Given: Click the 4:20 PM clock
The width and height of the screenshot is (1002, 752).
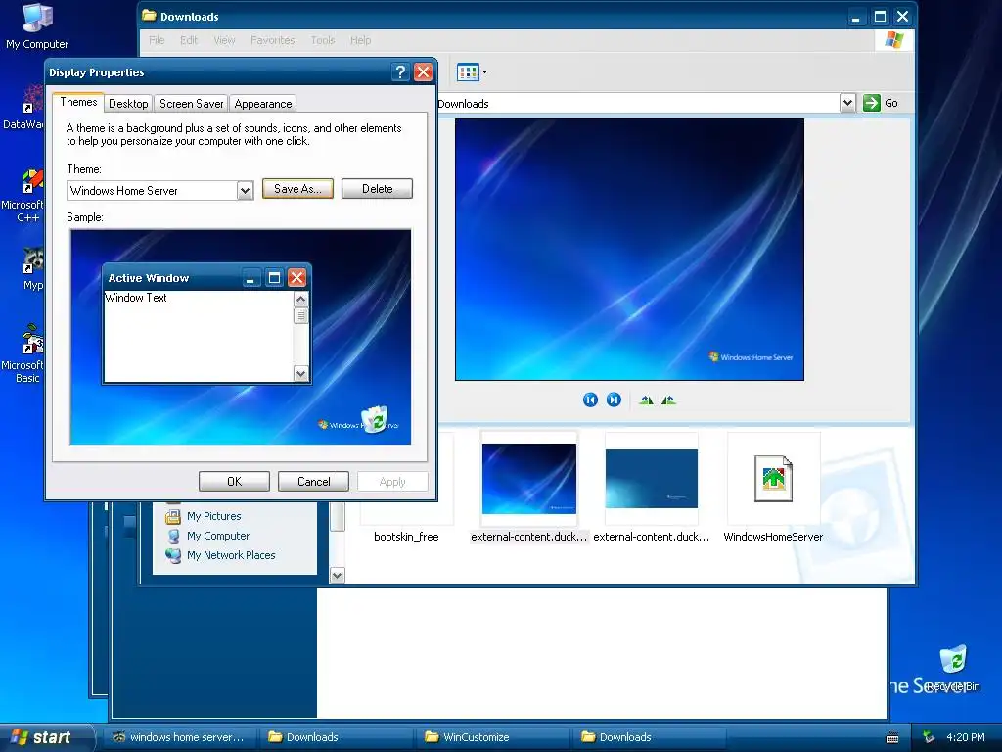Looking at the screenshot, I should tap(966, 737).
